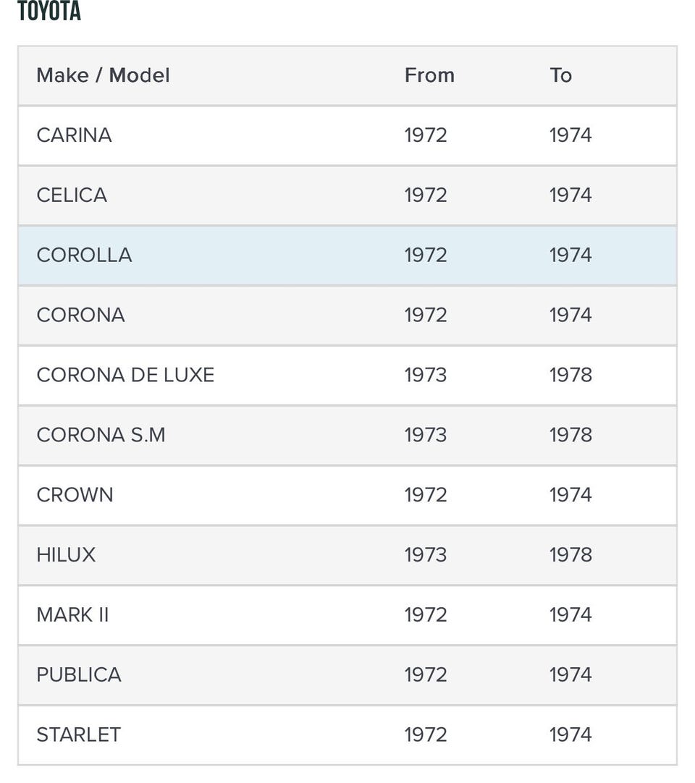
Task: Click the TOYOTA heading
Action: coord(49,12)
